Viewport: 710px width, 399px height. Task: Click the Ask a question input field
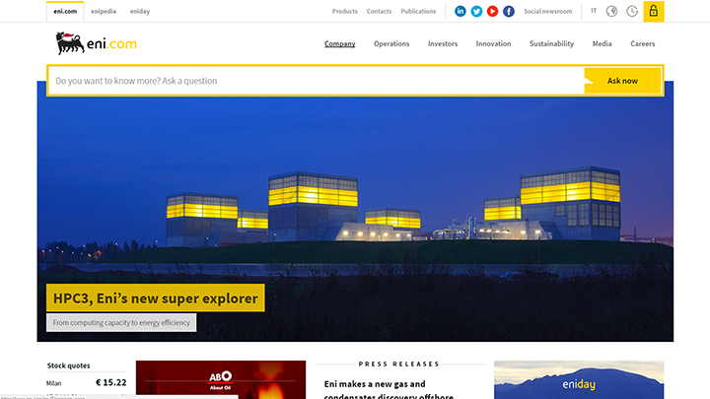click(x=316, y=81)
